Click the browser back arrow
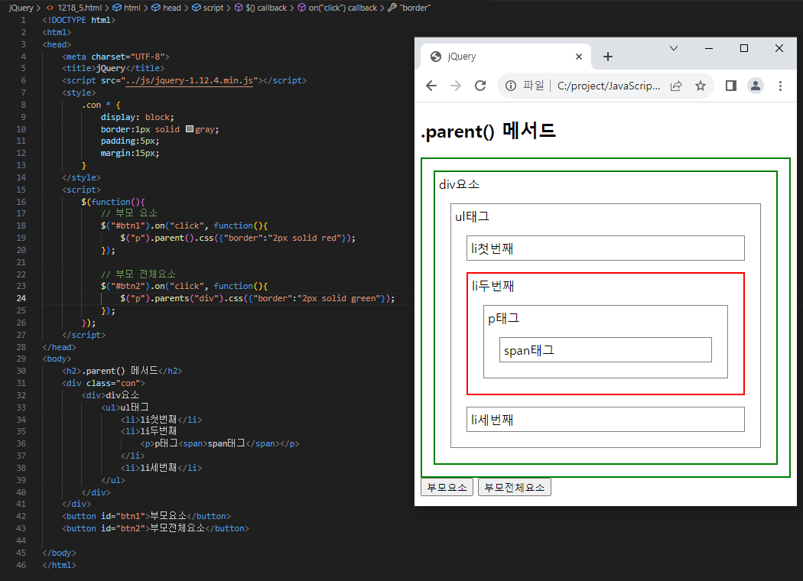 point(431,86)
